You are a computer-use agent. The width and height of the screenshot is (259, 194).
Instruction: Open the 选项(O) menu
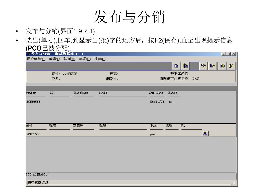click(x=84, y=59)
